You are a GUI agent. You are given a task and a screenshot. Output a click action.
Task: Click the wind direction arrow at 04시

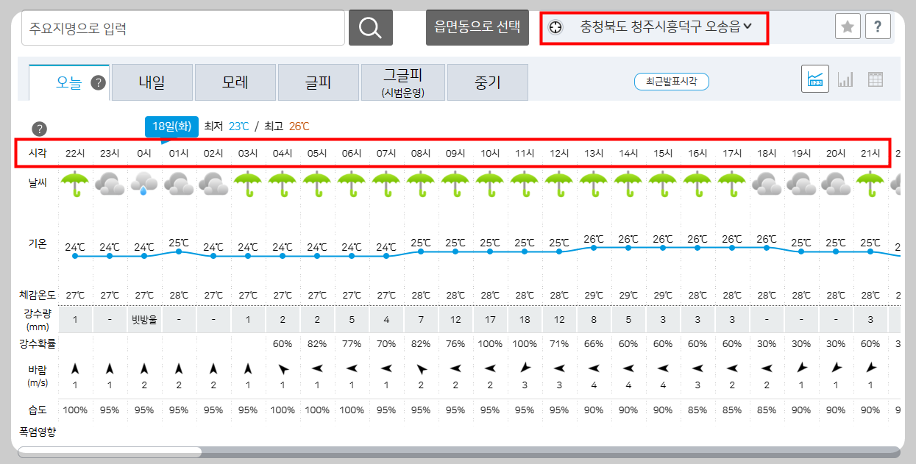click(x=283, y=368)
